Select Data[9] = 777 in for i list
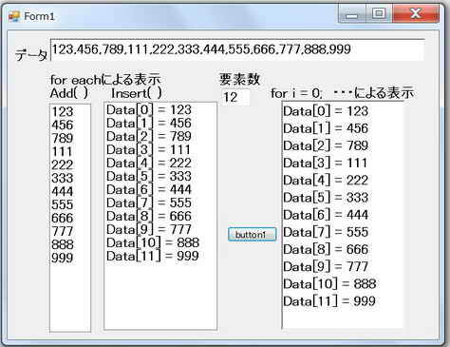The width and height of the screenshot is (450, 347). (326, 267)
